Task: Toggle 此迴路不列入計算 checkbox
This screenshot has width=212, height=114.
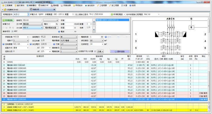Action: 95,51
